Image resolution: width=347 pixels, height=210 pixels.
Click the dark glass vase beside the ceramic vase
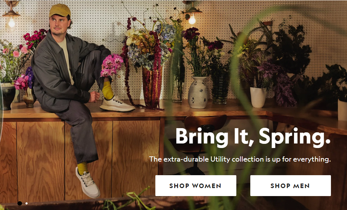219,89
